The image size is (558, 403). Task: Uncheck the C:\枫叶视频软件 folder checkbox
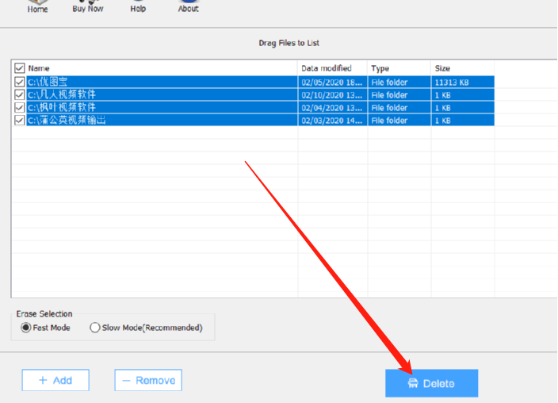pyautogui.click(x=20, y=107)
